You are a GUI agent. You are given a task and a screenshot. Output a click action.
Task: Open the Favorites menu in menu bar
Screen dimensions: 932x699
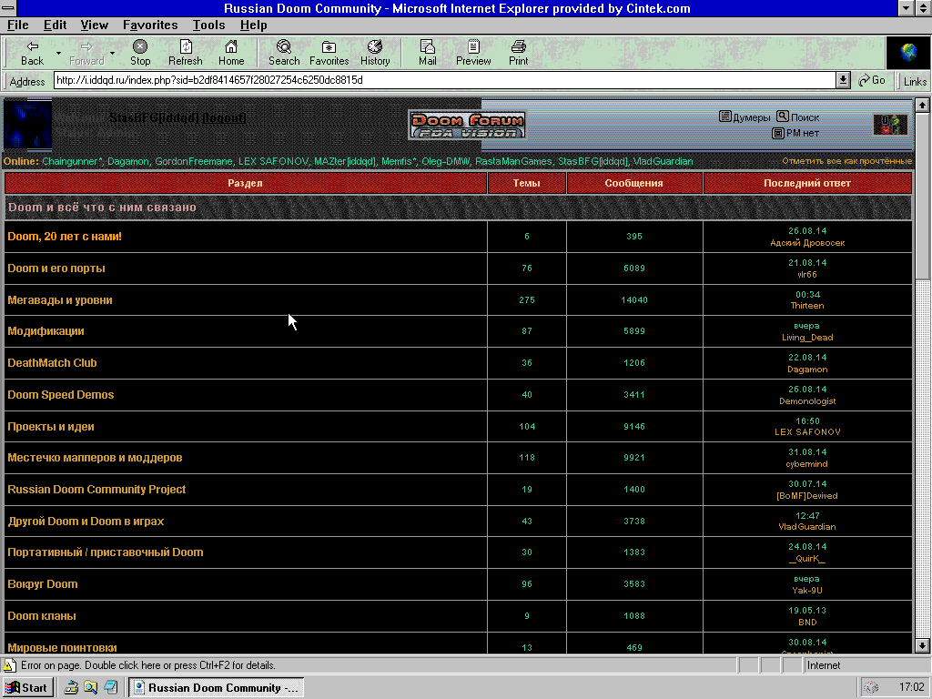[150, 25]
